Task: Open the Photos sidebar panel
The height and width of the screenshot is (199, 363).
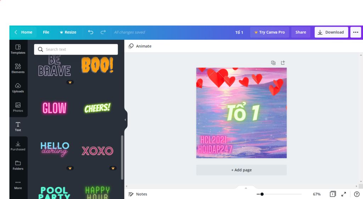Action: tap(18, 107)
